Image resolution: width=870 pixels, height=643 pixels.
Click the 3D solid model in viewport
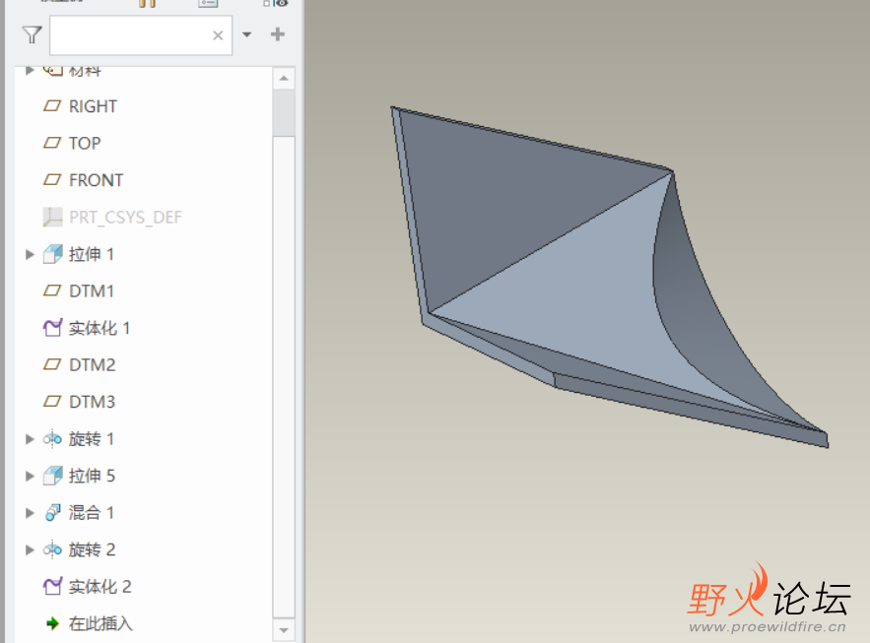click(x=555, y=266)
